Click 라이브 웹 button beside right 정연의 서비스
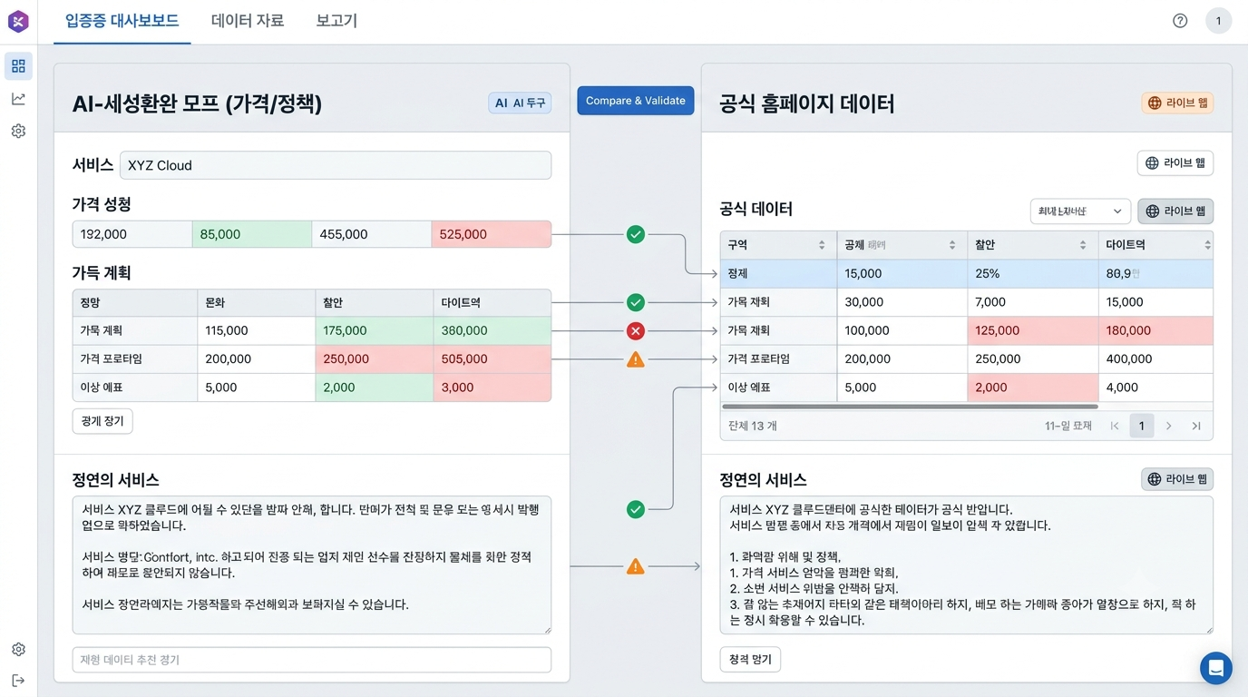Image resolution: width=1248 pixels, height=697 pixels. click(1177, 479)
